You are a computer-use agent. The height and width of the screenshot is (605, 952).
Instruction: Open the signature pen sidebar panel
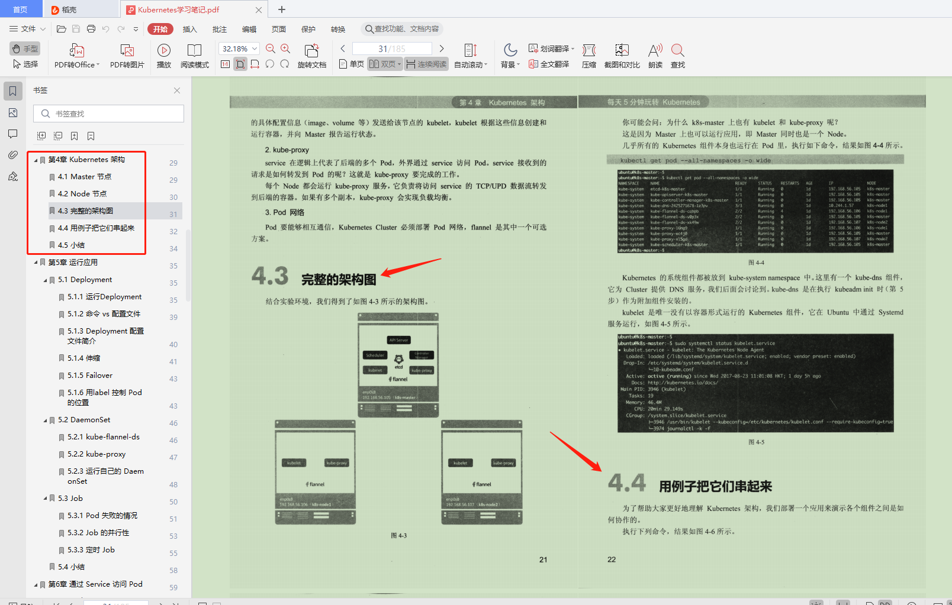click(x=13, y=176)
